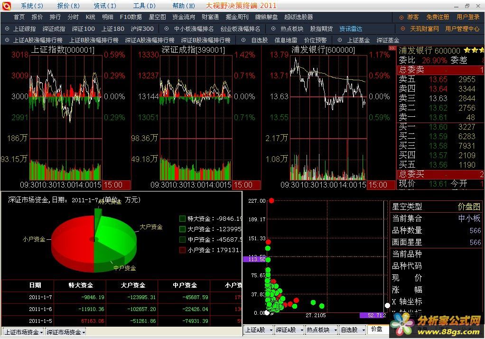Click the circle icon before 自选股
485x339 pixels.
pos(243,40)
